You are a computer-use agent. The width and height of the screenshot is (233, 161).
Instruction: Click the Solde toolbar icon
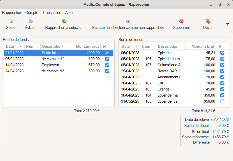[x=11, y=21]
